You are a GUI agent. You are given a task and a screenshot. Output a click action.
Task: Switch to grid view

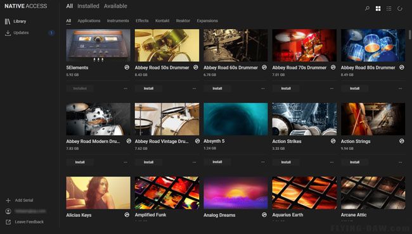coord(378,9)
